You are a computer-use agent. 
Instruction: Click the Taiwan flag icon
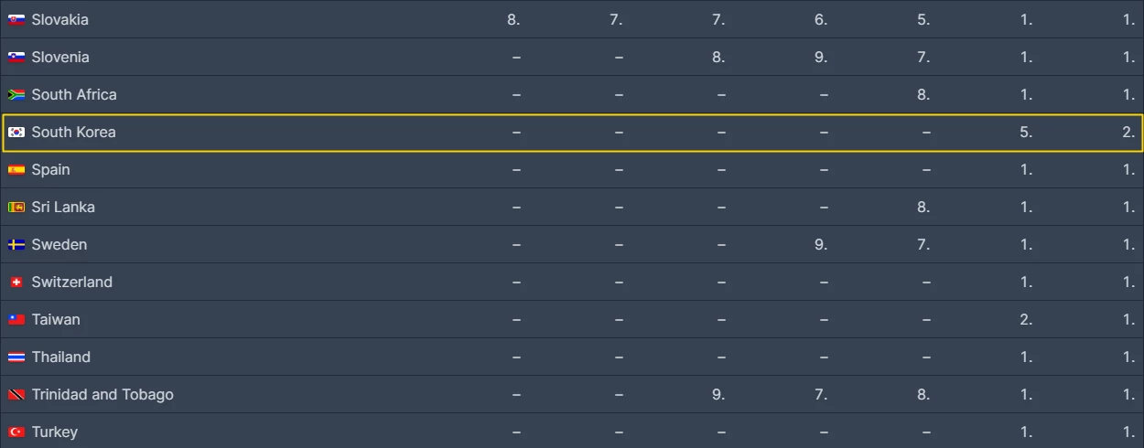point(16,320)
